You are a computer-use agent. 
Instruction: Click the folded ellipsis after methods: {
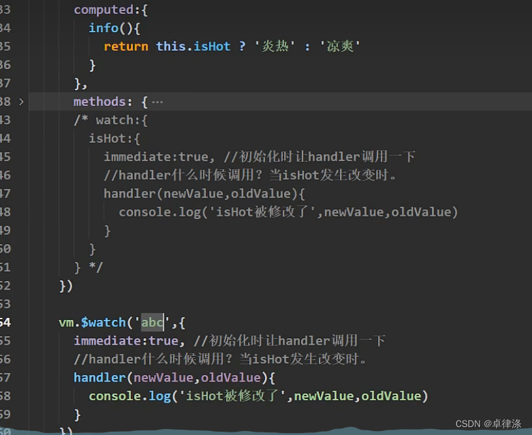coord(157,102)
